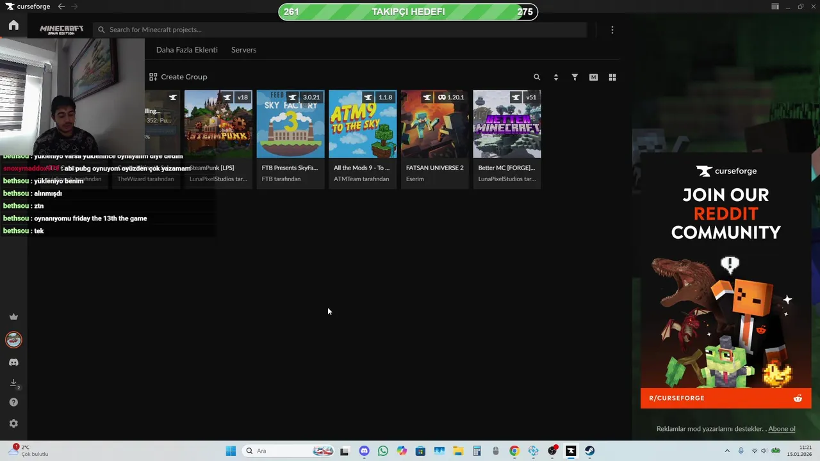Viewport: 820px width, 461px height.
Task: Select the FTB SkyFactory 3 thumbnail
Action: pos(290,124)
